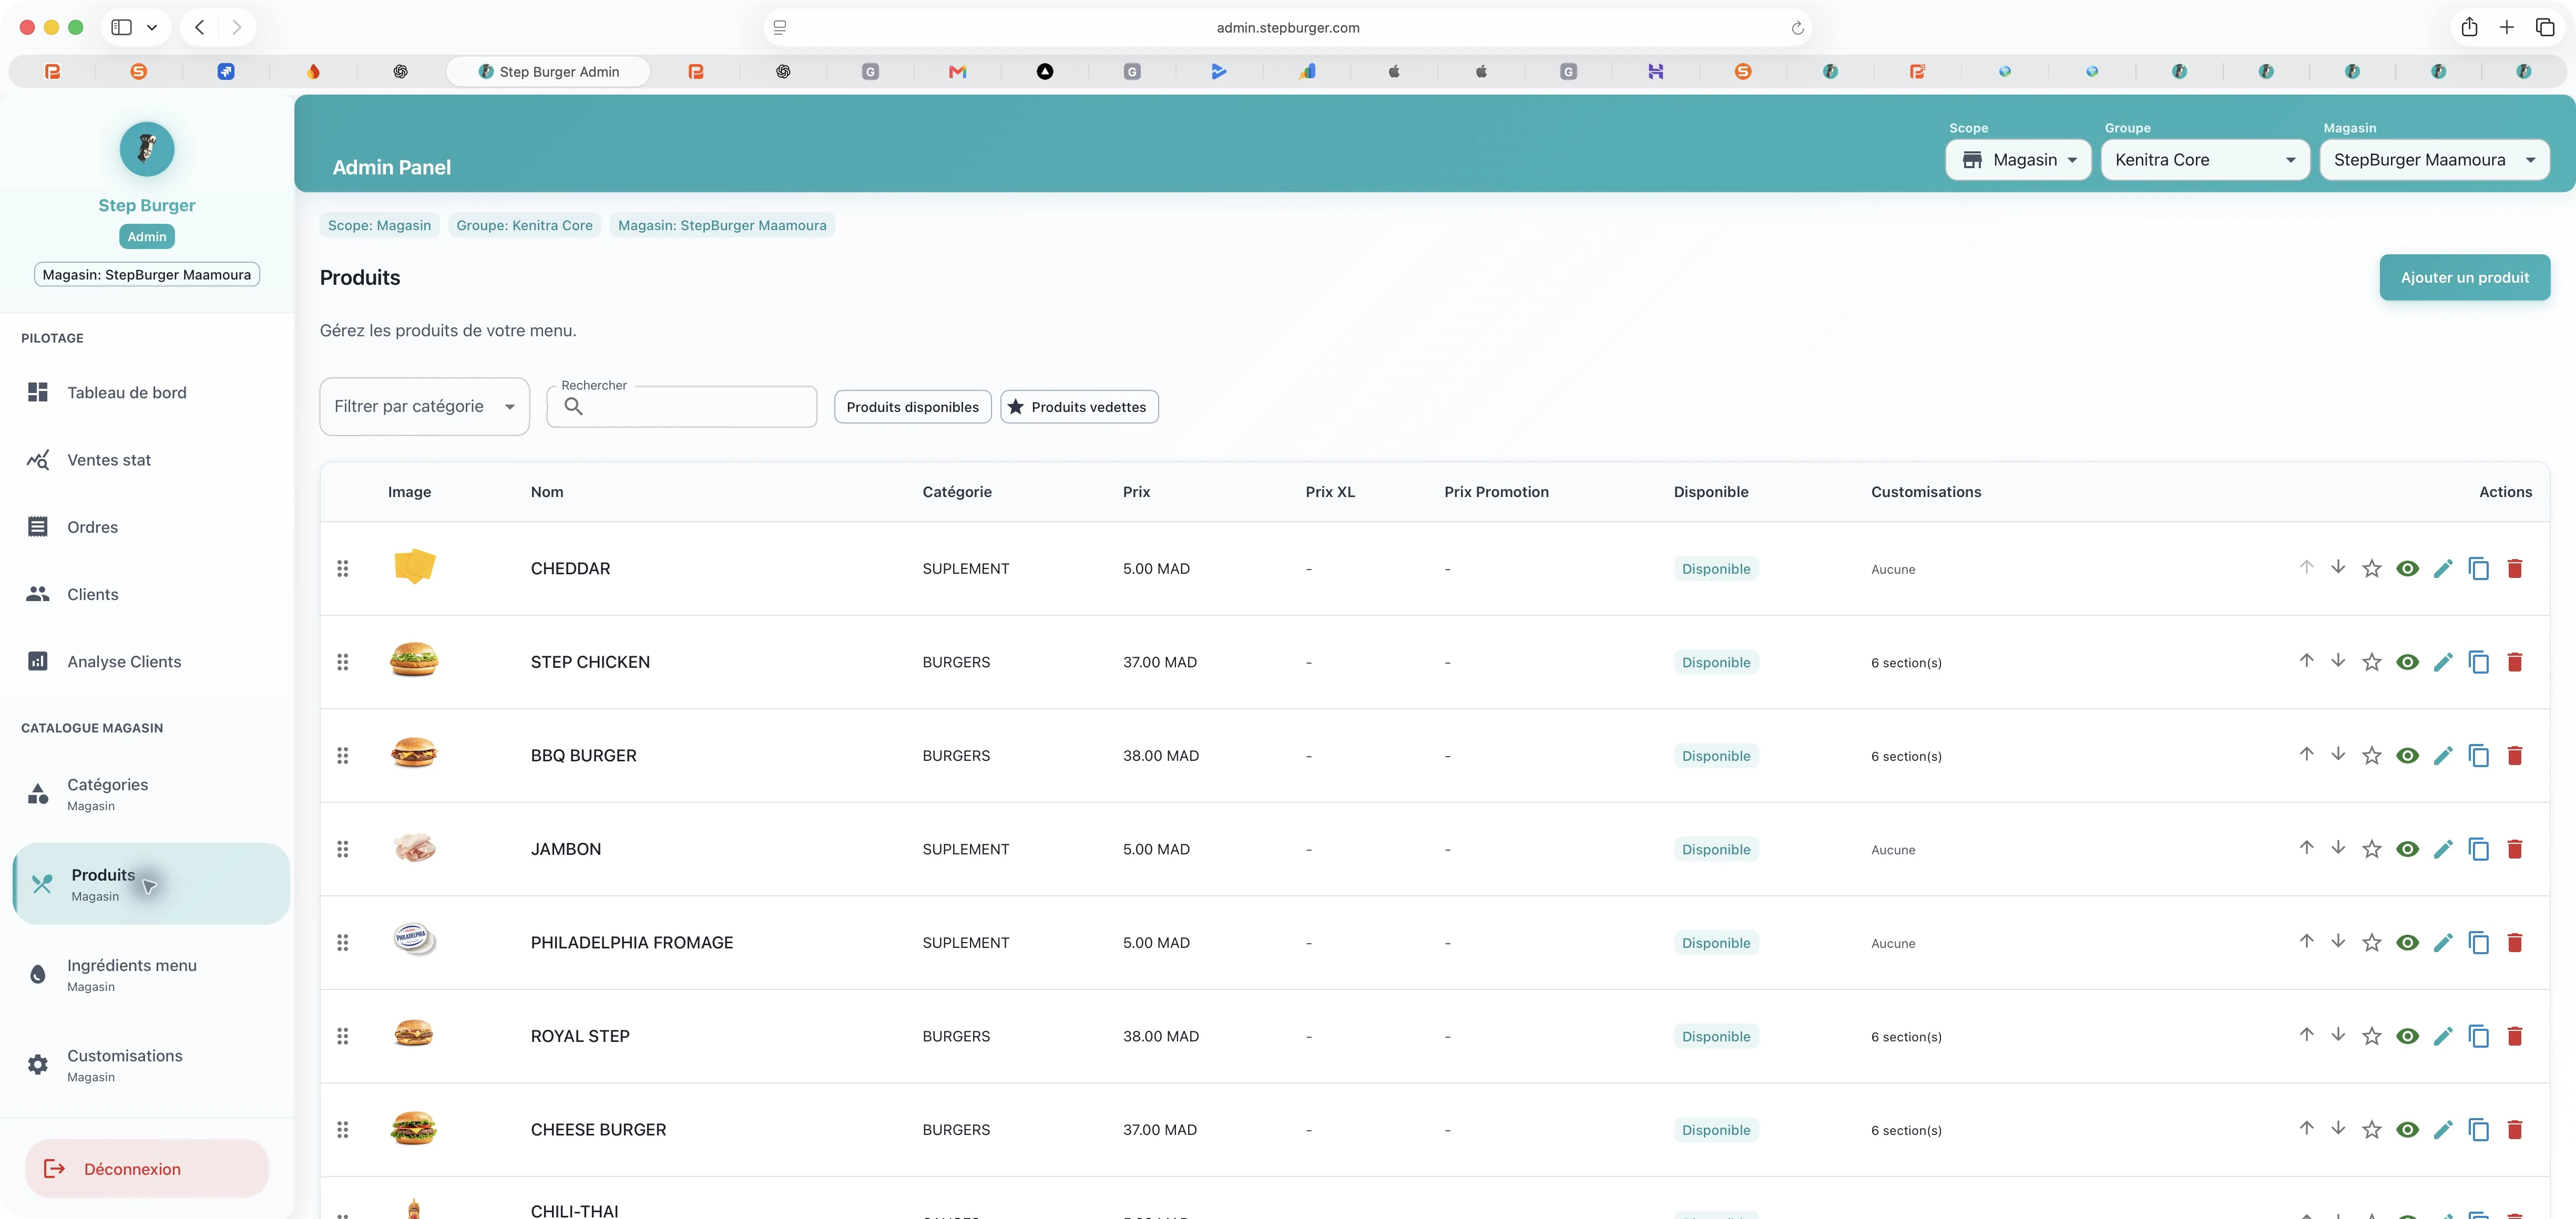The width and height of the screenshot is (2576, 1219).
Task: Mark ROYAL STEP as featured with star
Action: (x=2372, y=1036)
